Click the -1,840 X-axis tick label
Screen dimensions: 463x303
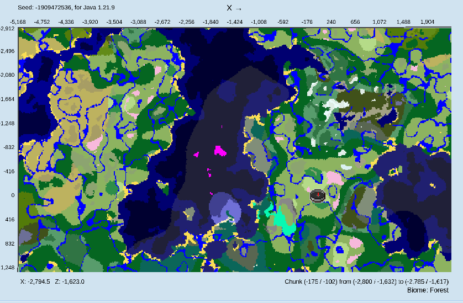click(211, 22)
